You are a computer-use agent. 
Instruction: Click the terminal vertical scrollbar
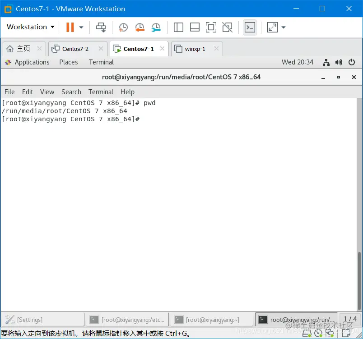click(x=359, y=281)
